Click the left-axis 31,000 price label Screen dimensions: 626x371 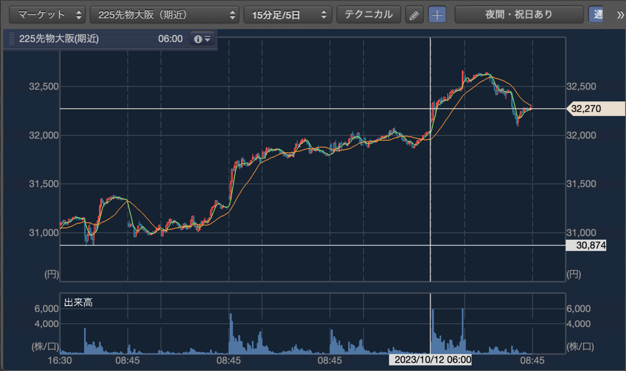tap(43, 232)
